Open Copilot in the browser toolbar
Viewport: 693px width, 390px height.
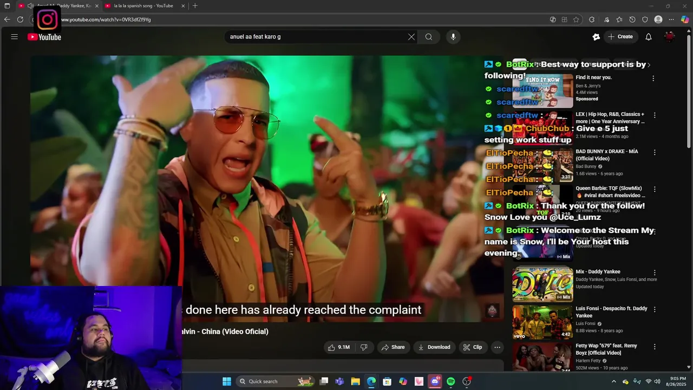tap(685, 19)
